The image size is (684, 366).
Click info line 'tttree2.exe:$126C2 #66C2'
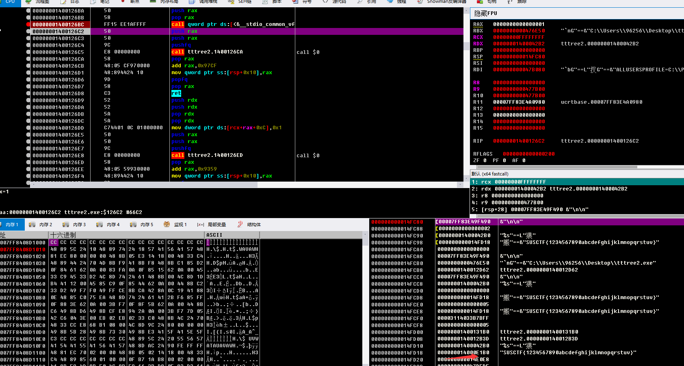(x=103, y=212)
